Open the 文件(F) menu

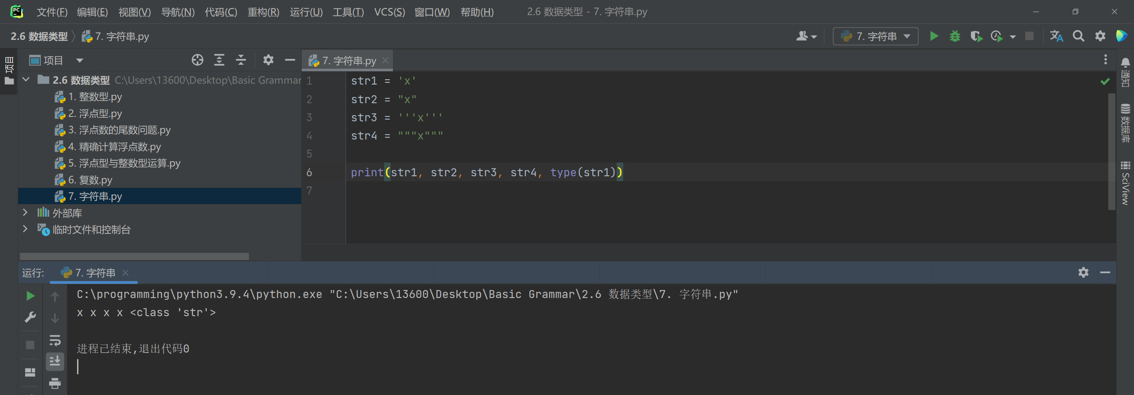(x=52, y=12)
